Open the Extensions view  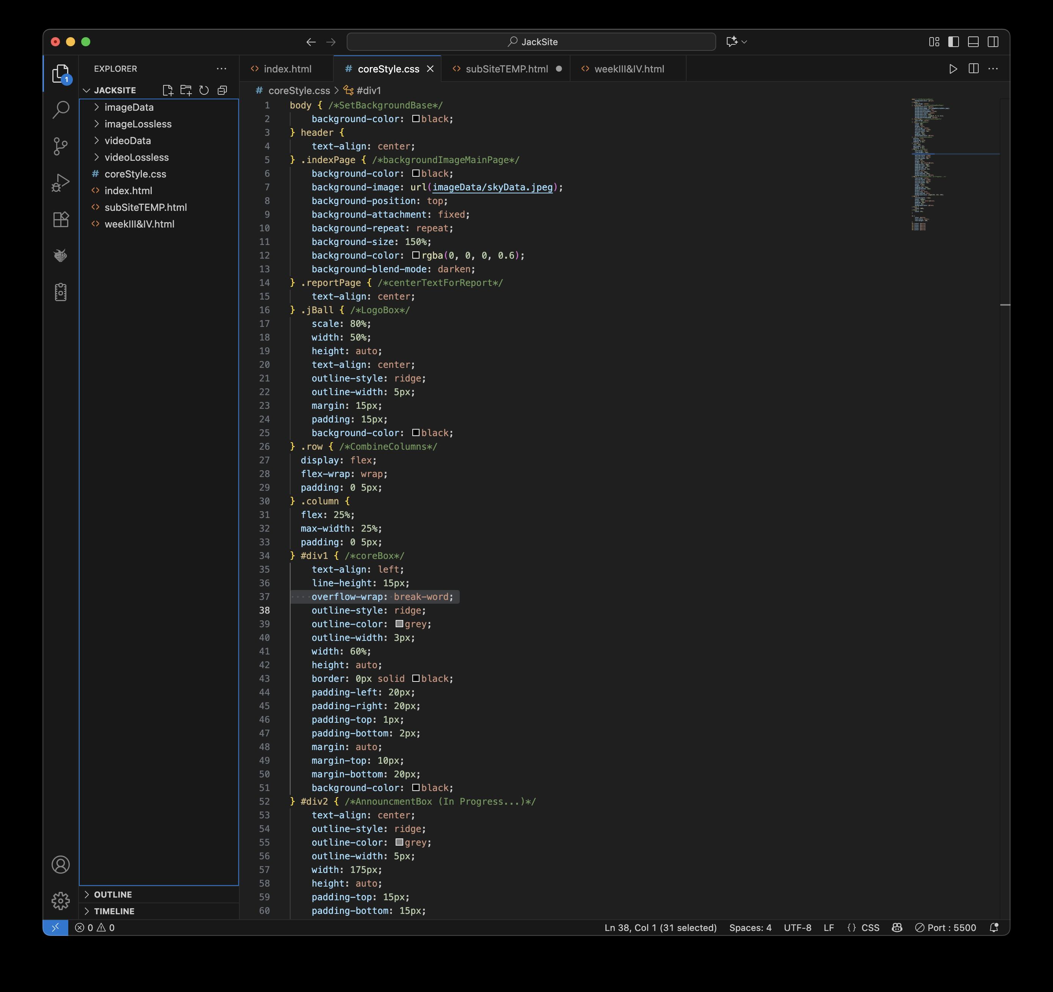pyautogui.click(x=61, y=219)
